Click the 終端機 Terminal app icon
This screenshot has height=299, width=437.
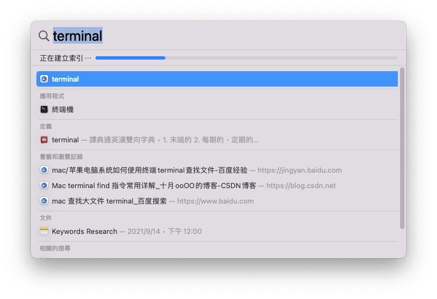(44, 109)
